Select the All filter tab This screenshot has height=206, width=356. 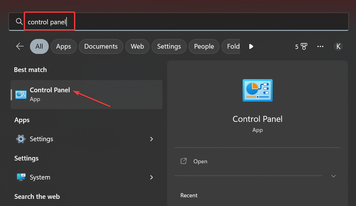[39, 46]
